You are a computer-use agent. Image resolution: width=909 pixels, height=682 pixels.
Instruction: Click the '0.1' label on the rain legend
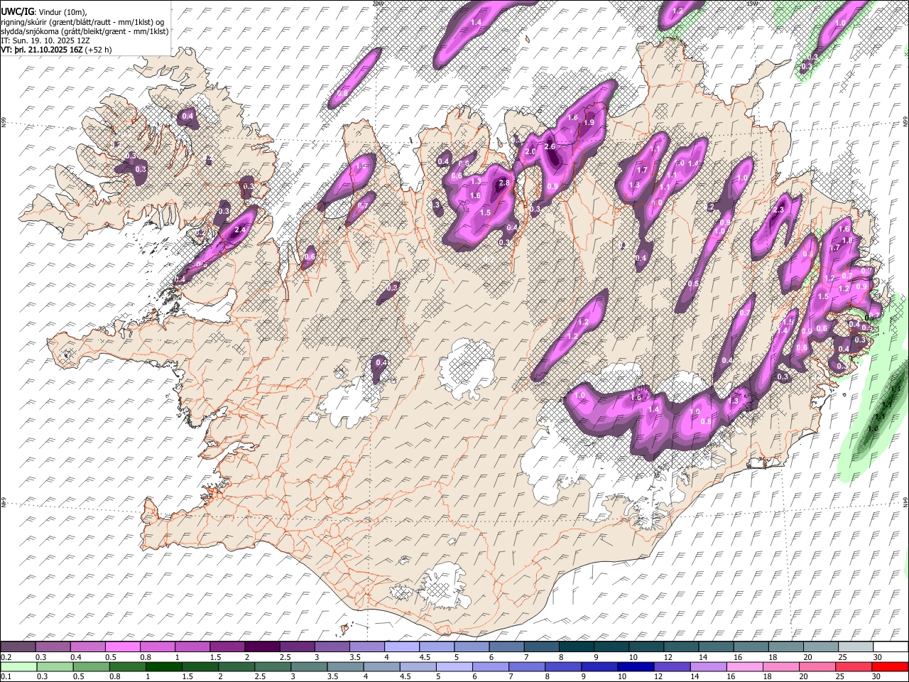(6, 676)
